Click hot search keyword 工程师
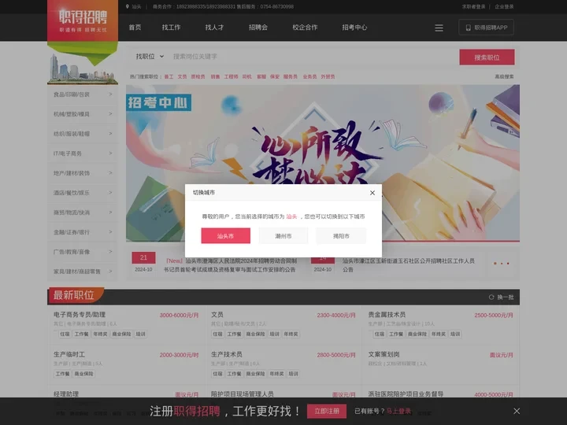Image resolution: width=567 pixels, height=425 pixels. tap(231, 76)
